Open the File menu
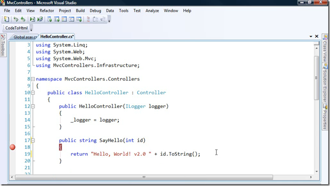Viewport: 330px width, 186px height. 7,10
